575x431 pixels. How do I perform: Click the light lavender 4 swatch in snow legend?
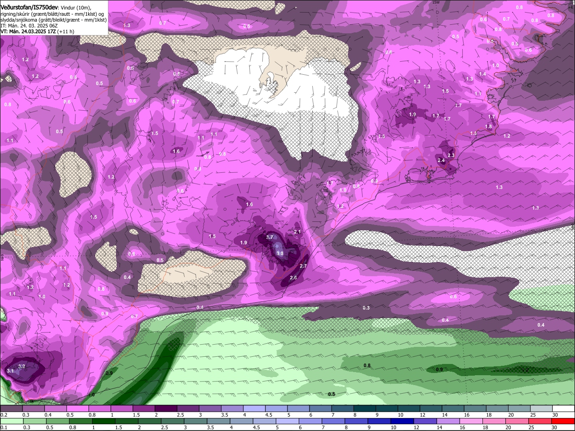(x=255, y=409)
